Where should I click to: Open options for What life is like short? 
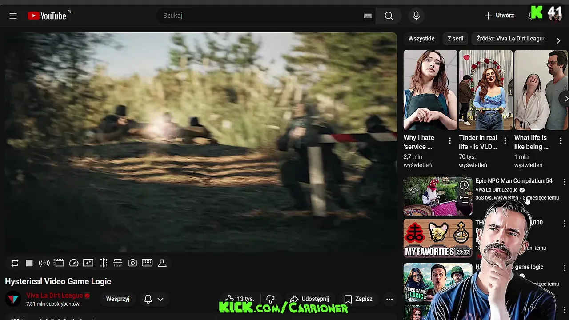(x=561, y=141)
